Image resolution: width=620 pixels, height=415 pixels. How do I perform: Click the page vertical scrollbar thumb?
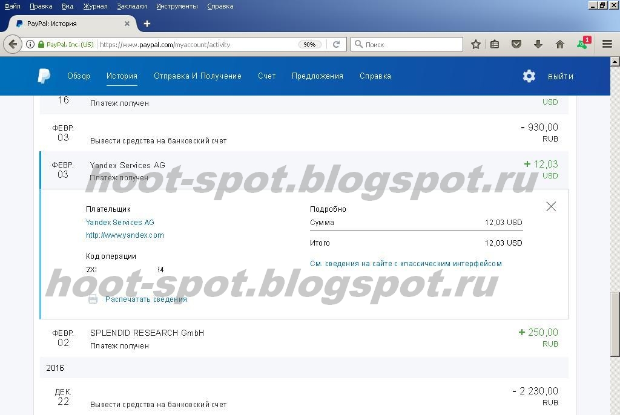coord(615,324)
